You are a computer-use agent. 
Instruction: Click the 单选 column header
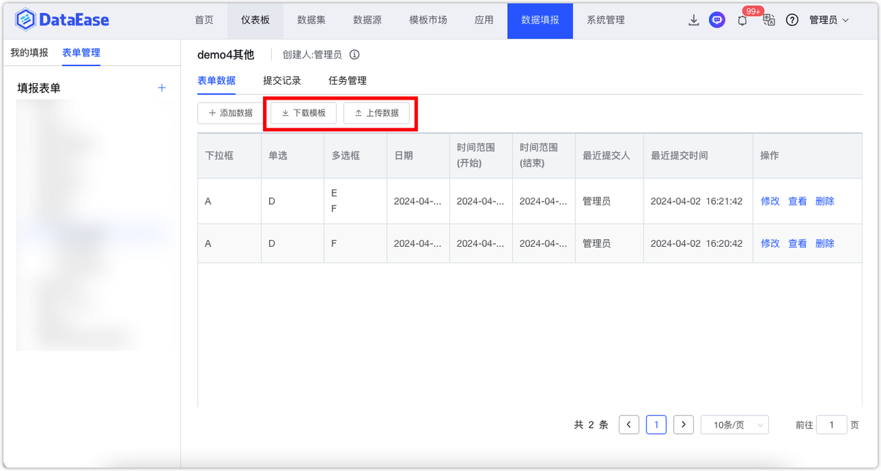coord(293,156)
